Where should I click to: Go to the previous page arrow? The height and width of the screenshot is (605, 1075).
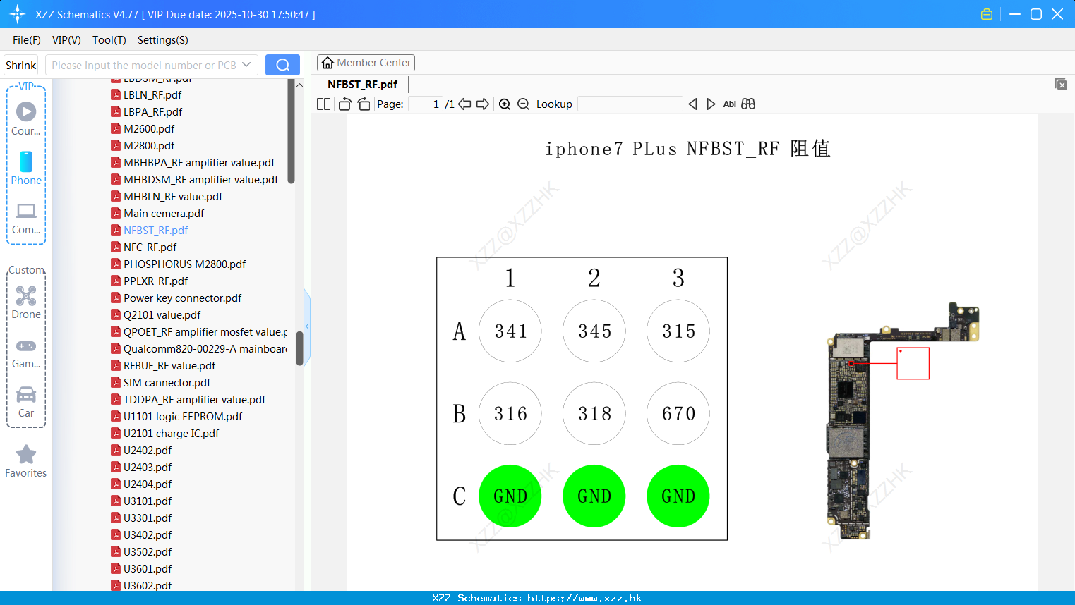(464, 104)
